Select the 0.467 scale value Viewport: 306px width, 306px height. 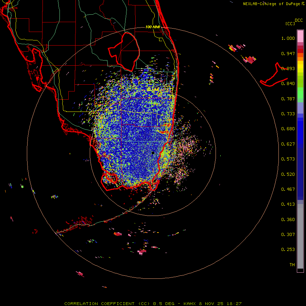288,189
